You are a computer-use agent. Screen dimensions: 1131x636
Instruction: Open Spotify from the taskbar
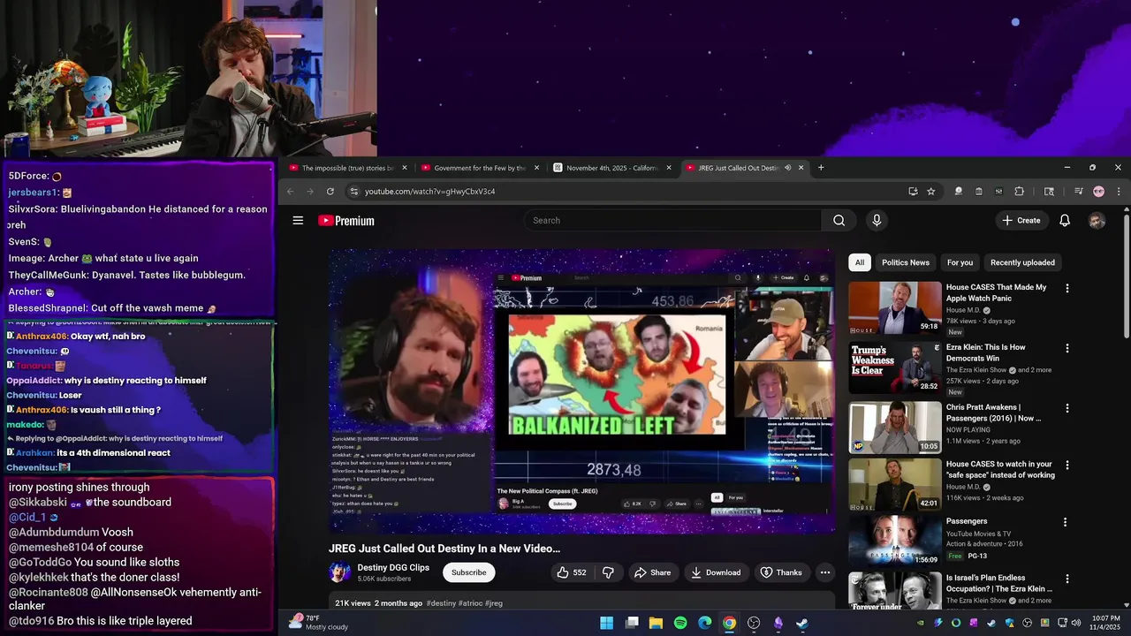(x=680, y=623)
